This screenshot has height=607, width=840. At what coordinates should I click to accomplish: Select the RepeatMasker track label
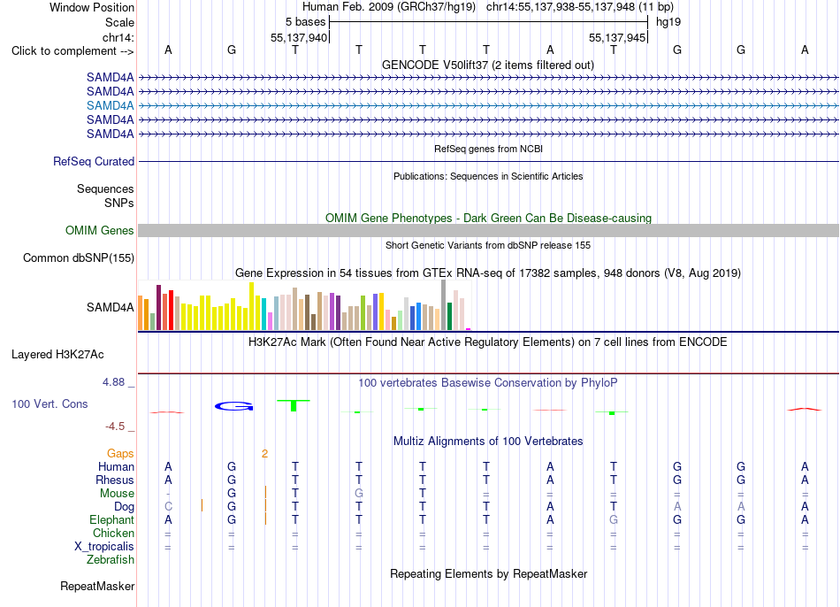(97, 586)
